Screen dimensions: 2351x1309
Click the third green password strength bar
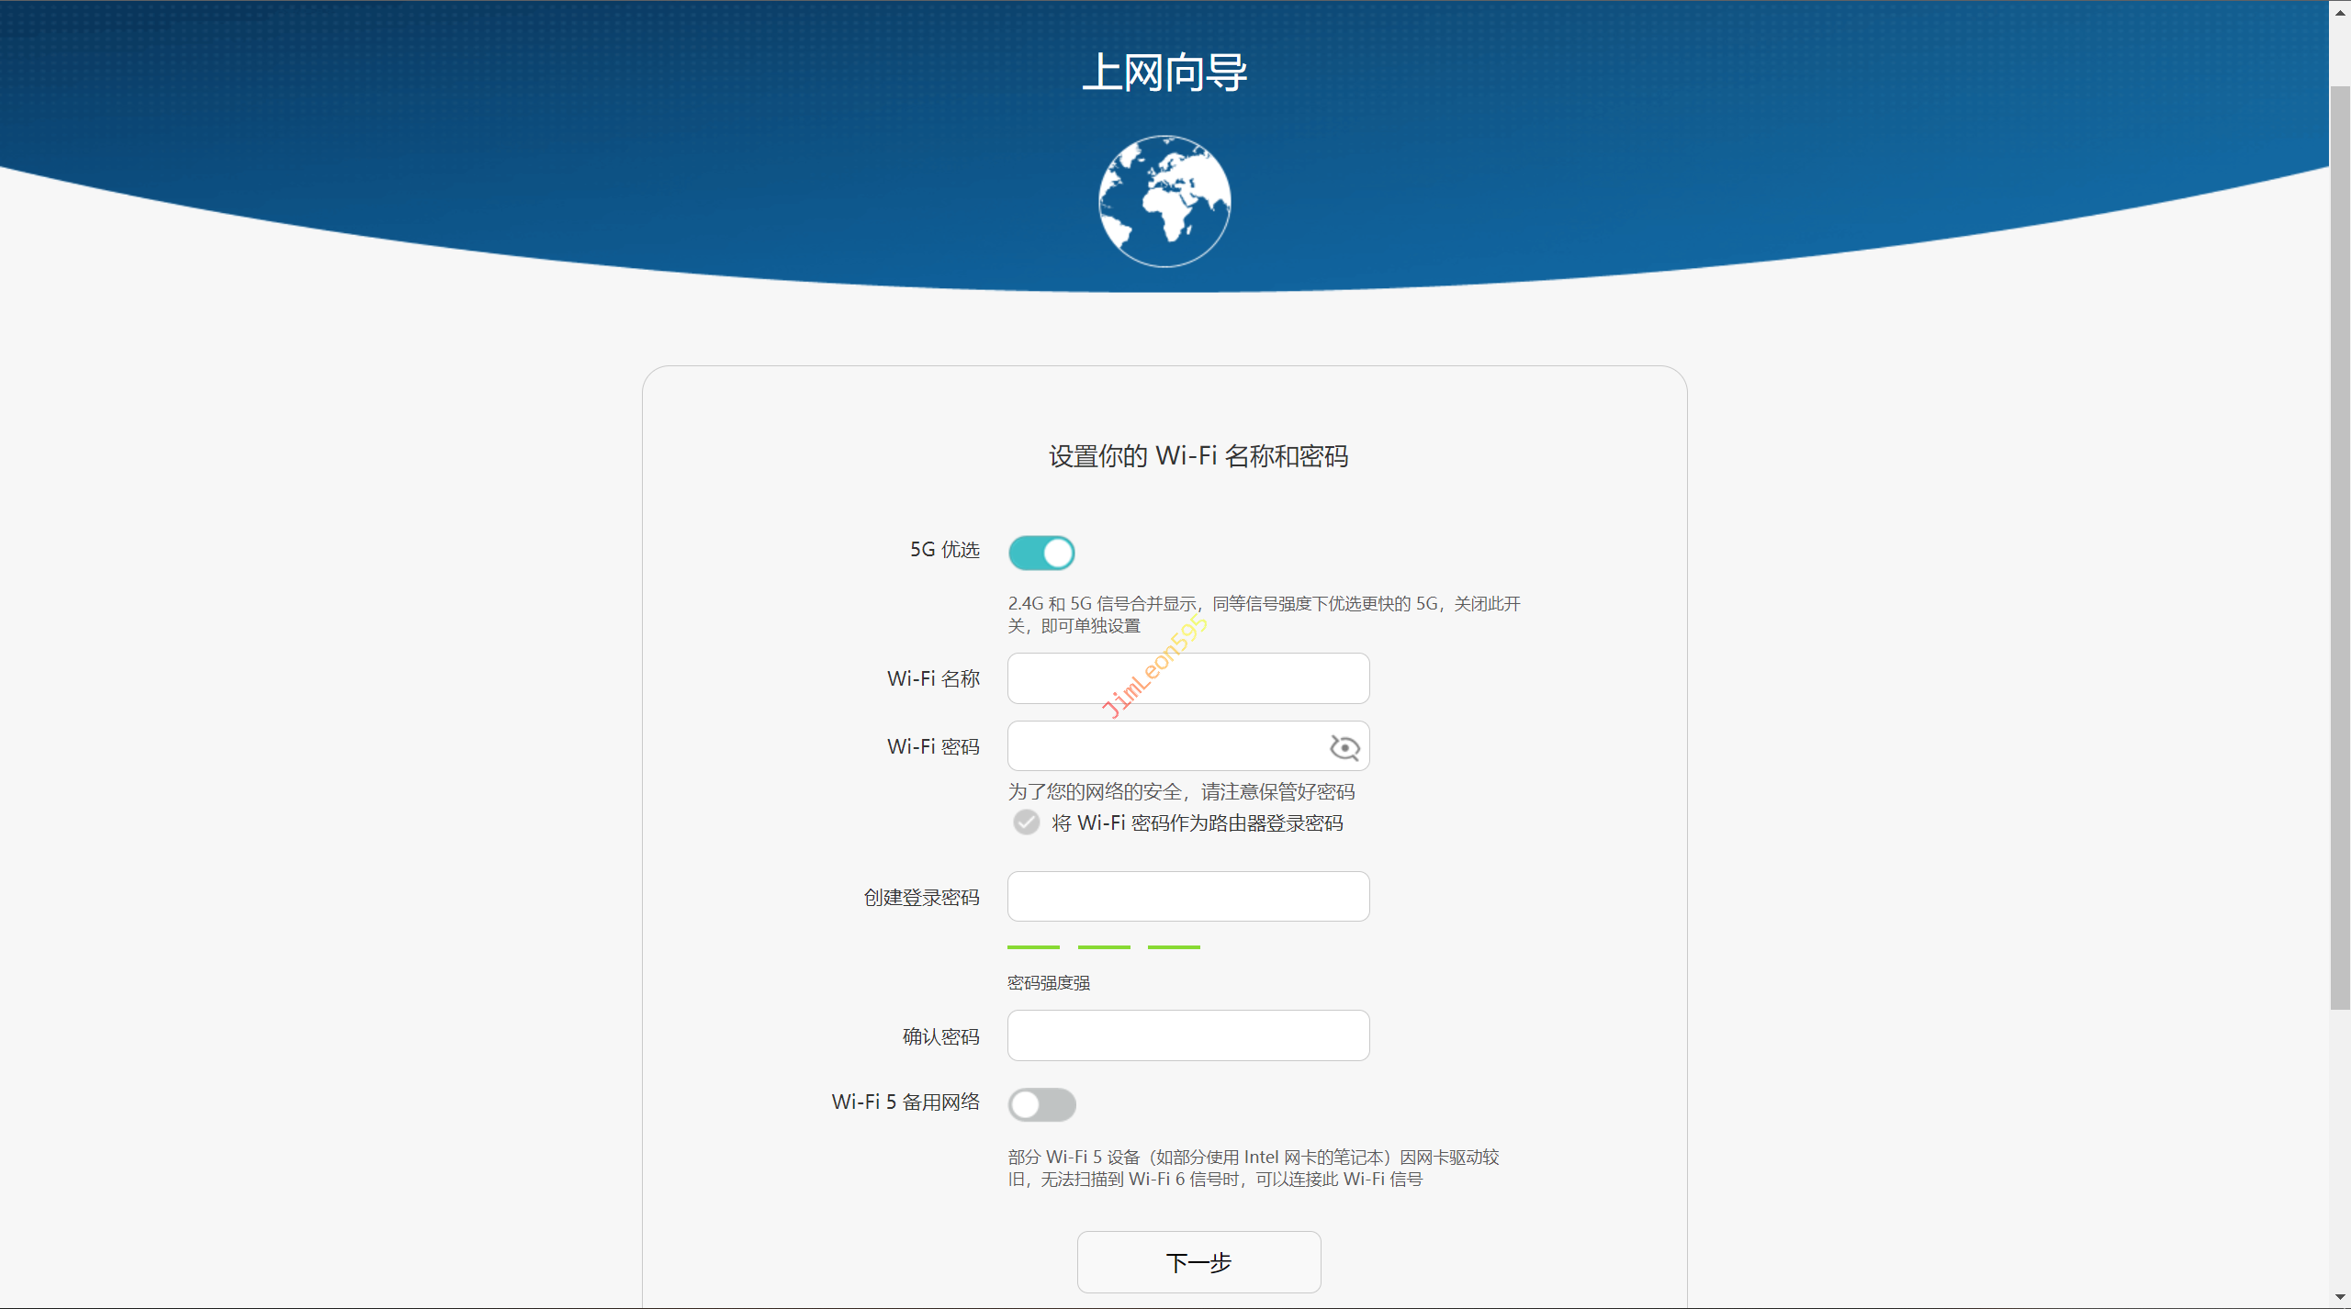[x=1174, y=946]
